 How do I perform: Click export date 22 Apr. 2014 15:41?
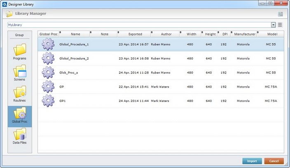click(133, 87)
